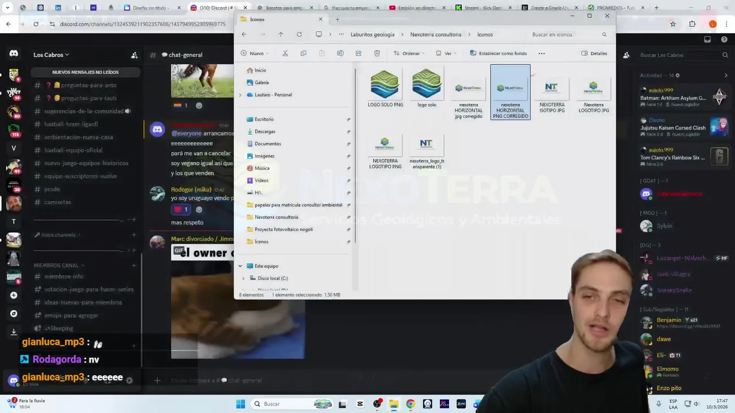
Task: Rename the selected file in Explorer toolbar
Action: [x=340, y=53]
